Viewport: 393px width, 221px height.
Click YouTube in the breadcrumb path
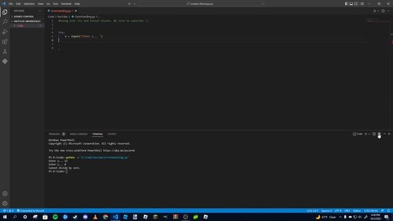pos(63,17)
